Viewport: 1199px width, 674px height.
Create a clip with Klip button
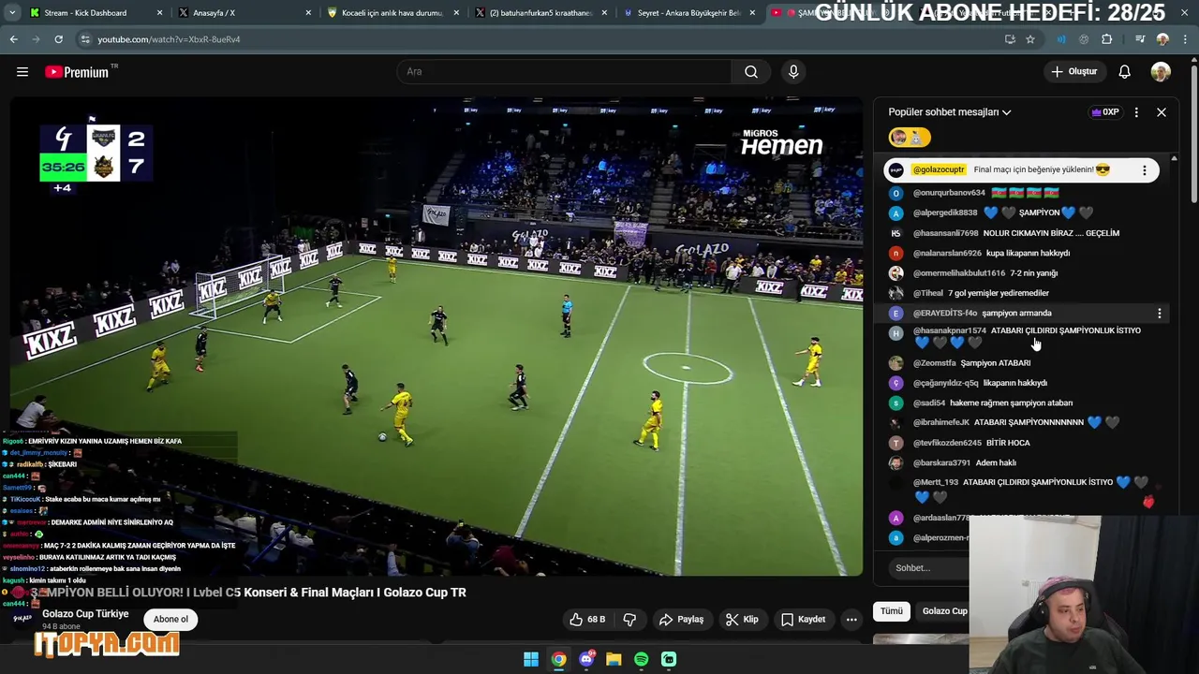coord(742,620)
